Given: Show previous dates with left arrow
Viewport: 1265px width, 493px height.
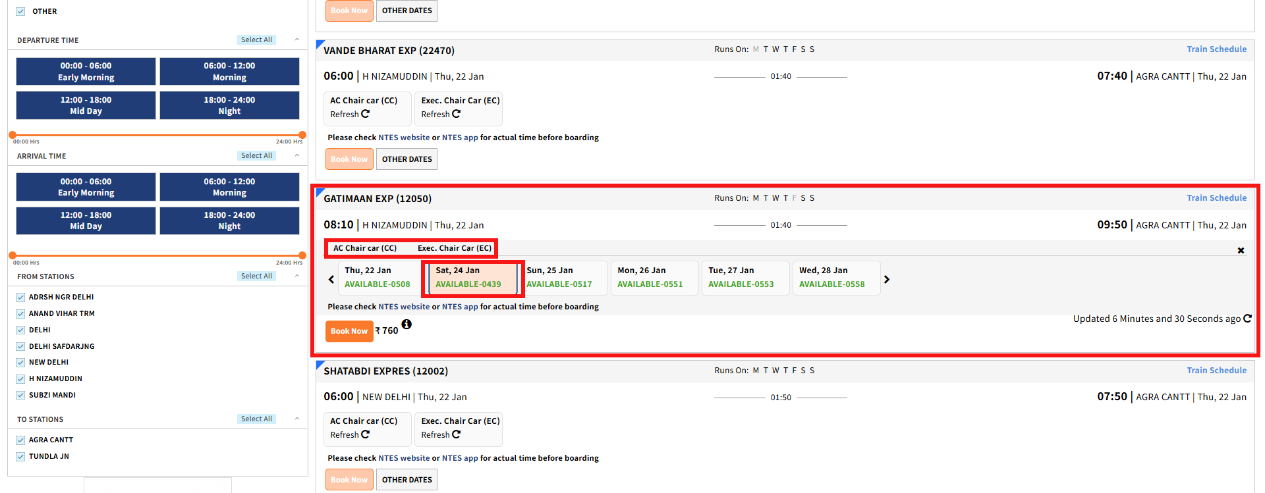Looking at the screenshot, I should [x=331, y=279].
